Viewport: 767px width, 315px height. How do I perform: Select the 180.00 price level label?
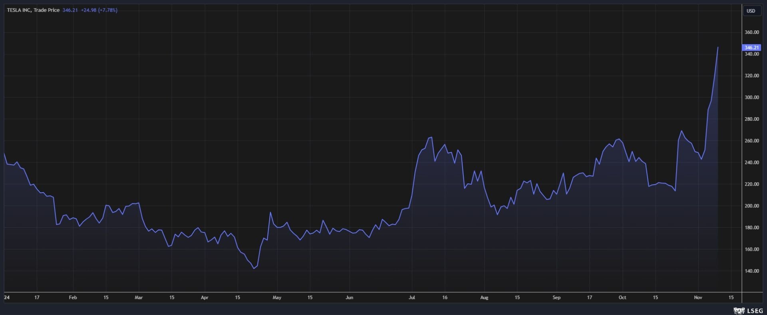pos(752,228)
